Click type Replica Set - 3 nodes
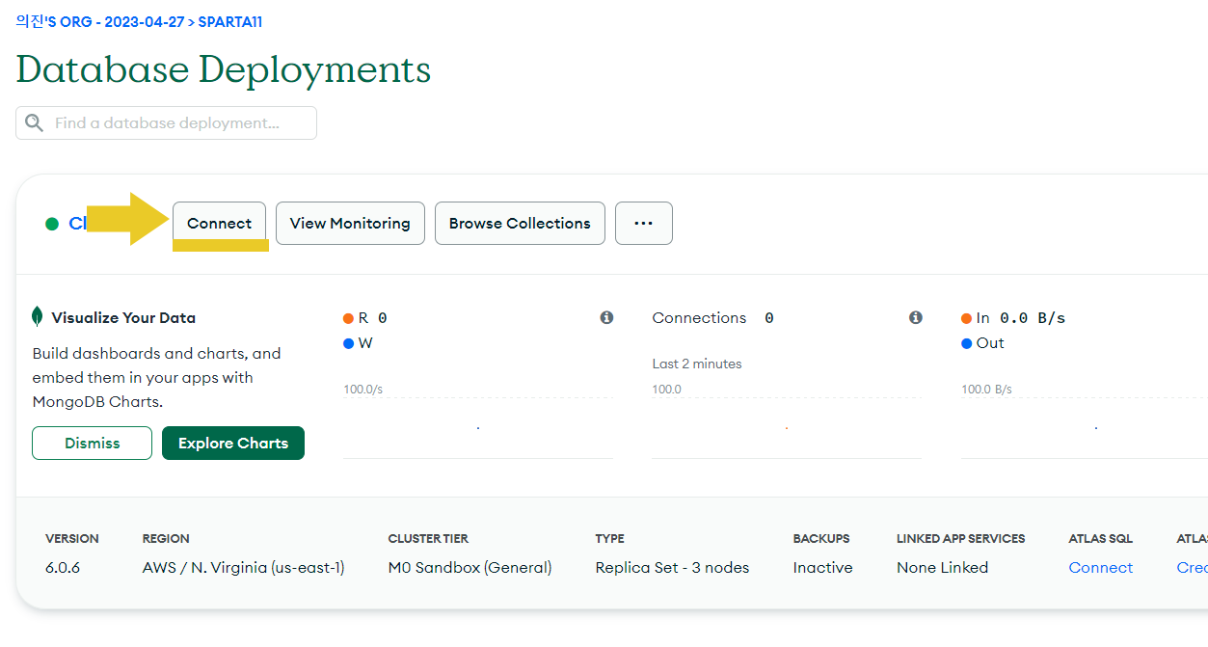Image resolution: width=1208 pixels, height=647 pixels. (x=672, y=568)
